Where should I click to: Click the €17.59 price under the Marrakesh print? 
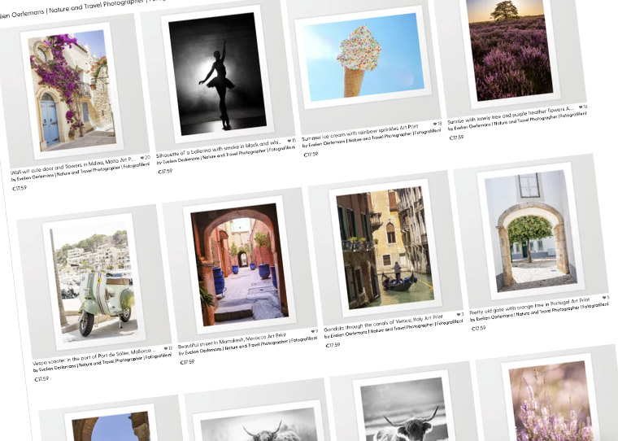click(x=187, y=362)
